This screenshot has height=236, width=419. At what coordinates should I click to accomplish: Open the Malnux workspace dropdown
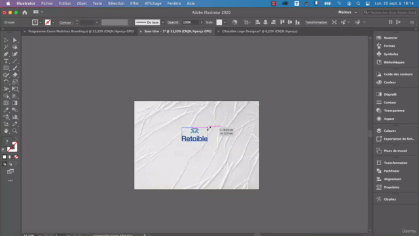coord(348,12)
